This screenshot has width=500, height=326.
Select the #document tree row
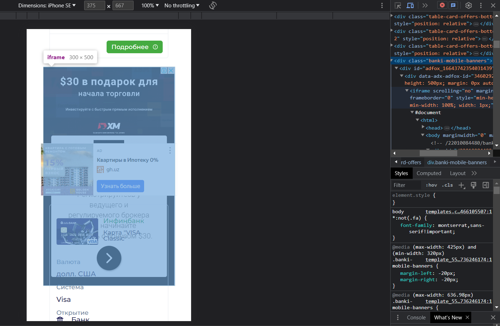[x=442, y=112]
